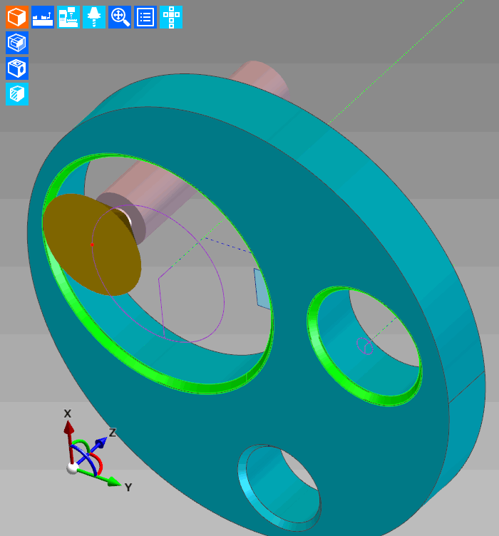
Task: Open the list view icon
Action: (145, 17)
